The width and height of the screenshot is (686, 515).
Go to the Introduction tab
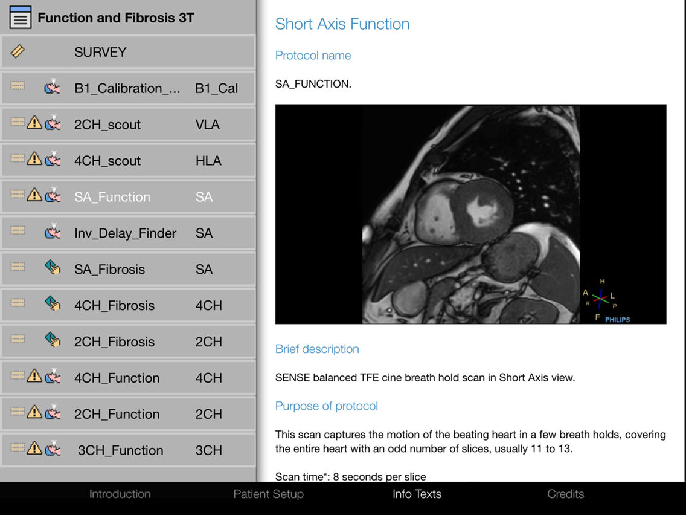tap(120, 494)
